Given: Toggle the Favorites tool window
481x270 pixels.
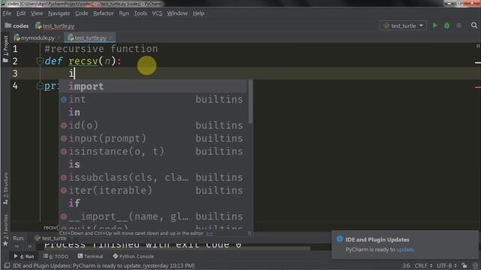Looking at the screenshot, I should (x=5, y=230).
